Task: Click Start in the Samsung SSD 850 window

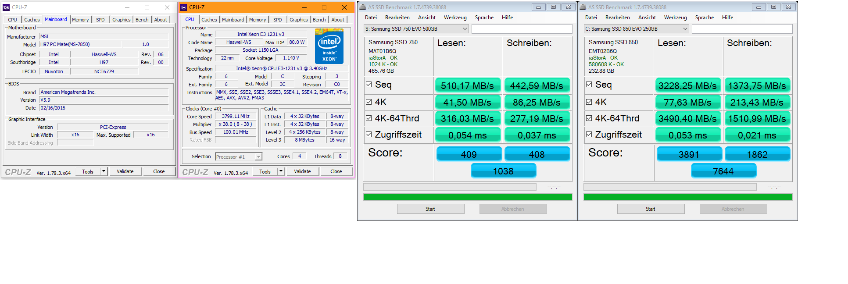Action: coord(651,209)
